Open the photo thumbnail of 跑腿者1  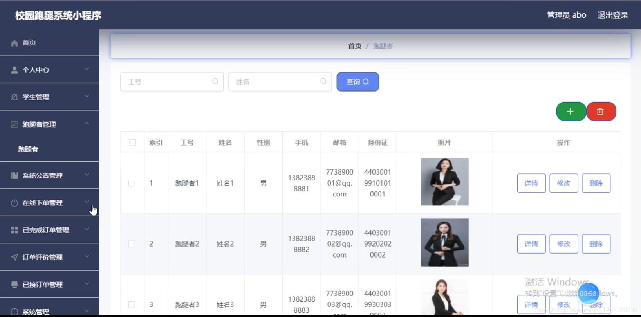pos(444,182)
